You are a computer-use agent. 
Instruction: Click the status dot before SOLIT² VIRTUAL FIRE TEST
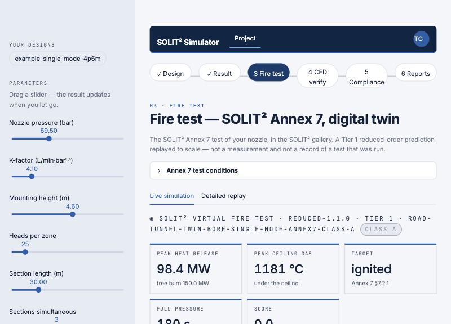pyautogui.click(x=152, y=219)
